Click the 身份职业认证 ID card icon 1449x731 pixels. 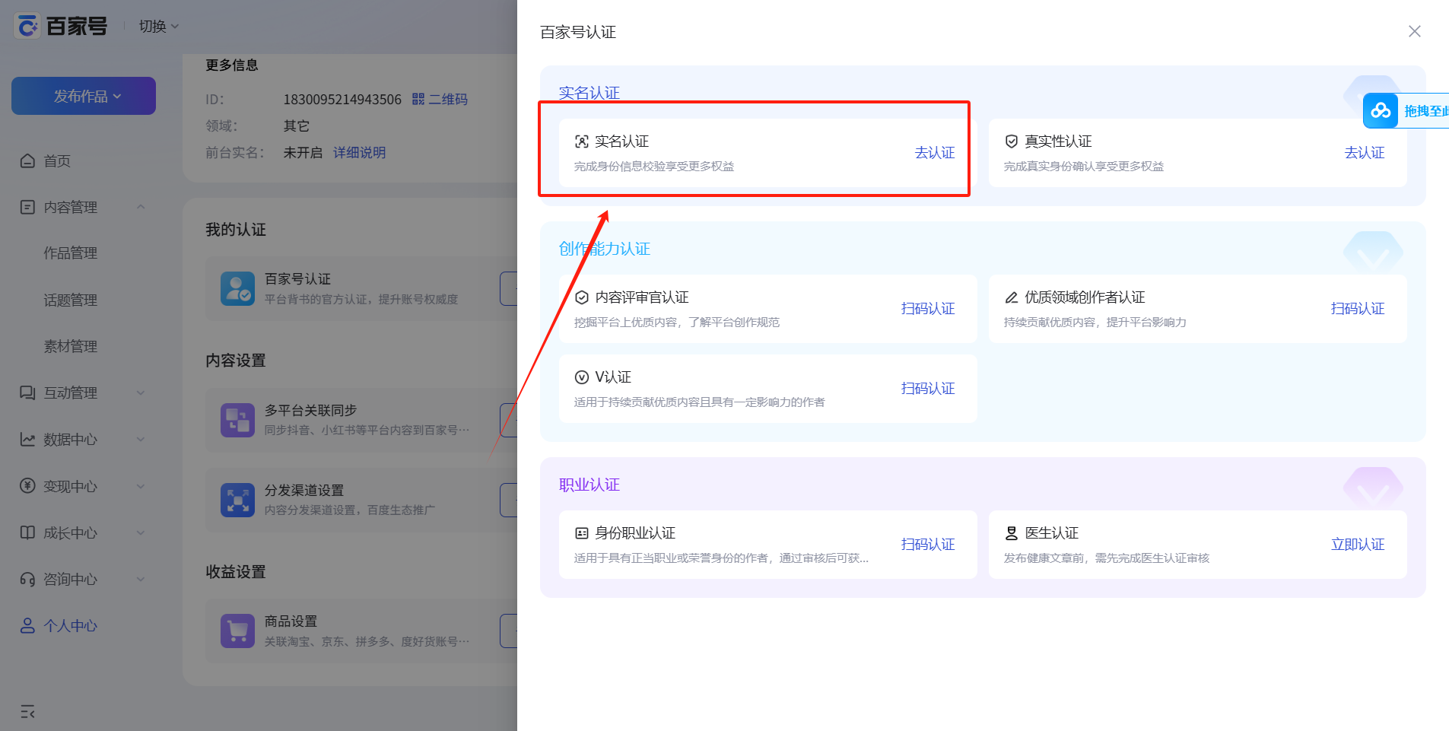pyautogui.click(x=582, y=533)
